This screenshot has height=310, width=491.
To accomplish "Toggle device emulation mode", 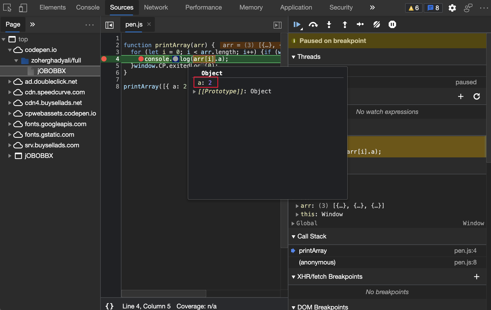I will 23,7.
